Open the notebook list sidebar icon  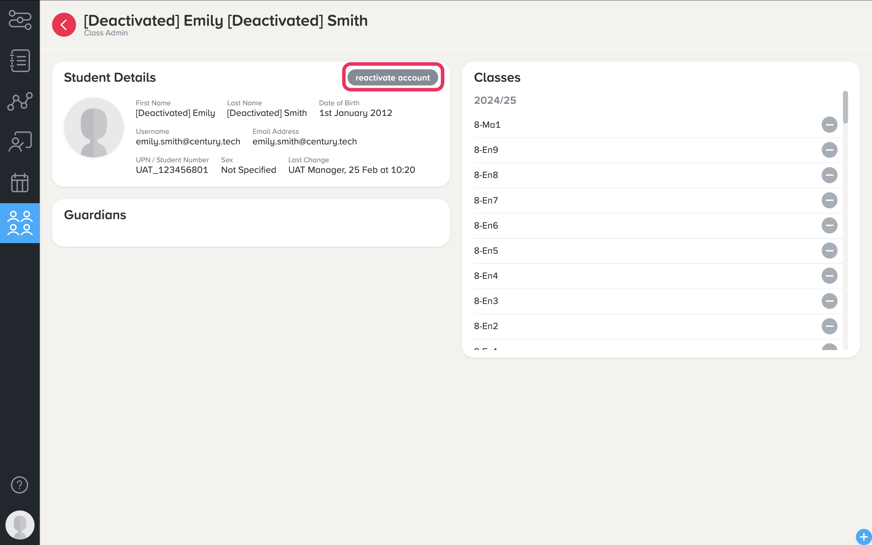[x=20, y=61]
